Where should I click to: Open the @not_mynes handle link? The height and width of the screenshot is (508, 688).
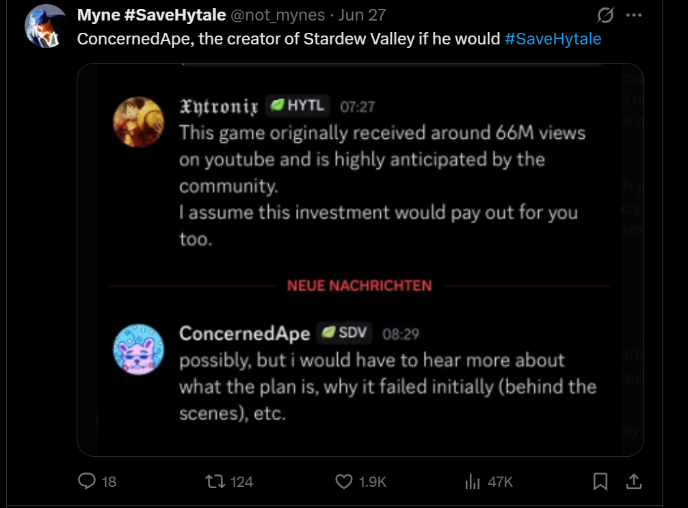278,15
